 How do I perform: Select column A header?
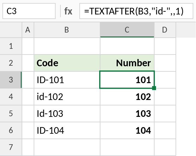click(x=28, y=30)
